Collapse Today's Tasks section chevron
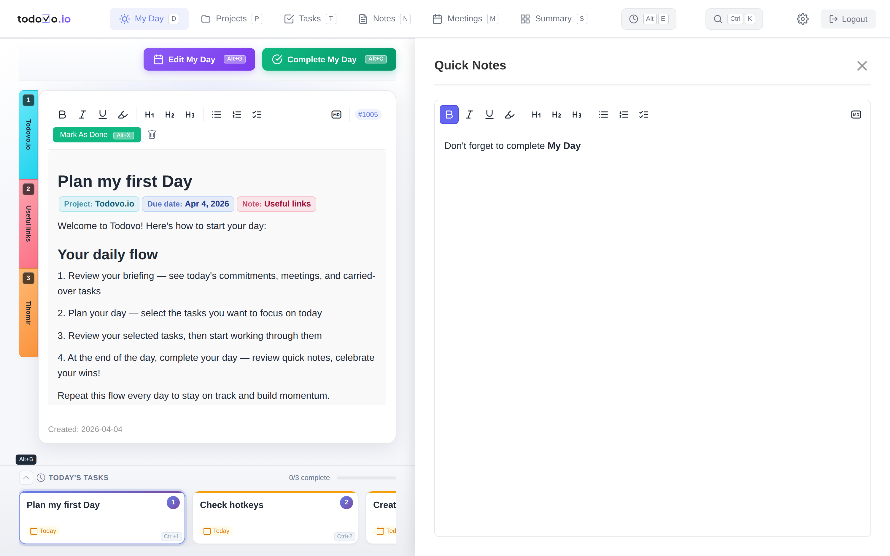The height and width of the screenshot is (556, 890). pyautogui.click(x=26, y=478)
